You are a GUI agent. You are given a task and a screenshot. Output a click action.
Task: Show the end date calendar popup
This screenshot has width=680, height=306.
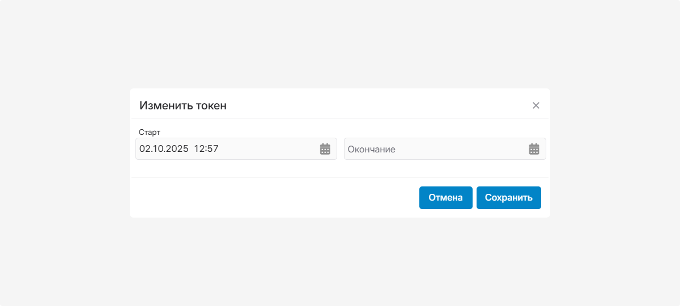[x=534, y=149]
